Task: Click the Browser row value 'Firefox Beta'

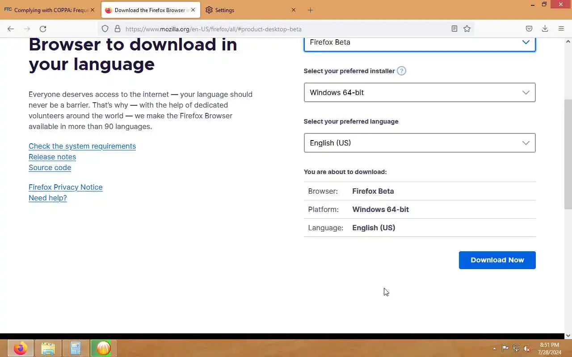Action: [373, 191]
